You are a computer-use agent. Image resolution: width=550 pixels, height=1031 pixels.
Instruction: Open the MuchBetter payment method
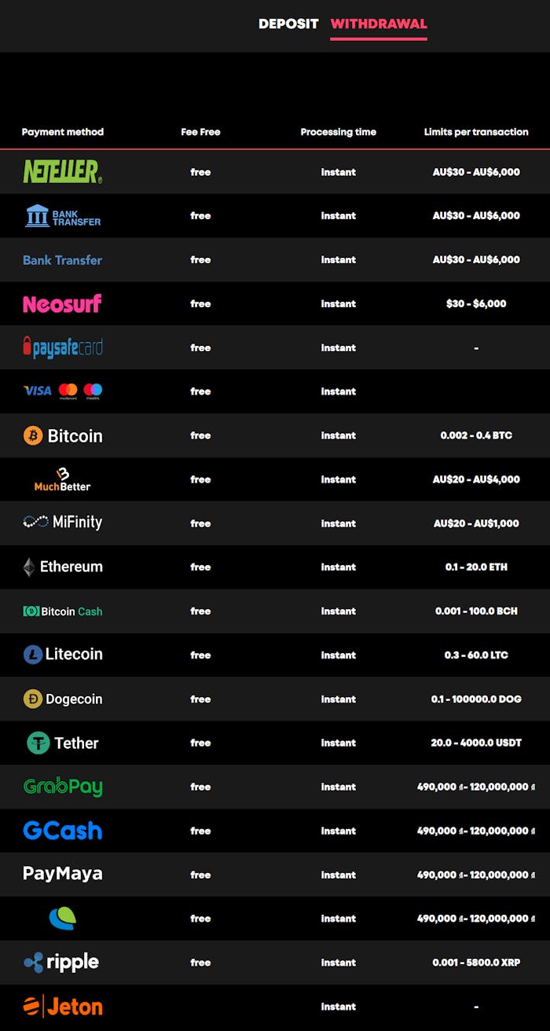click(x=63, y=479)
